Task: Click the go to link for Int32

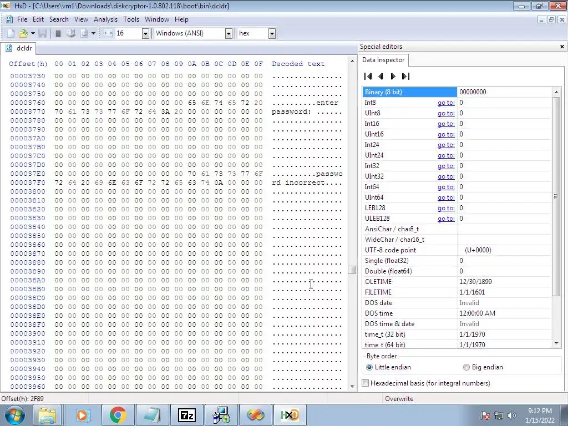Action: pos(446,165)
